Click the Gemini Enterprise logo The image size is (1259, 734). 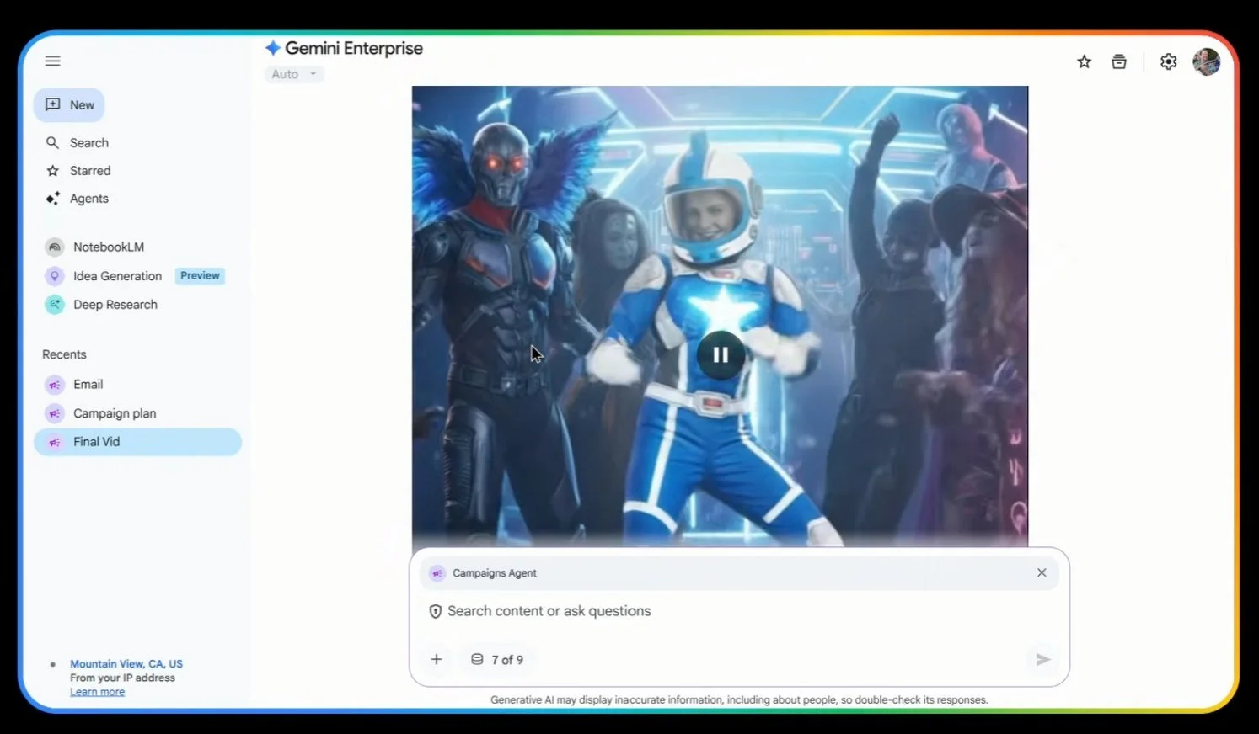pyautogui.click(x=344, y=48)
